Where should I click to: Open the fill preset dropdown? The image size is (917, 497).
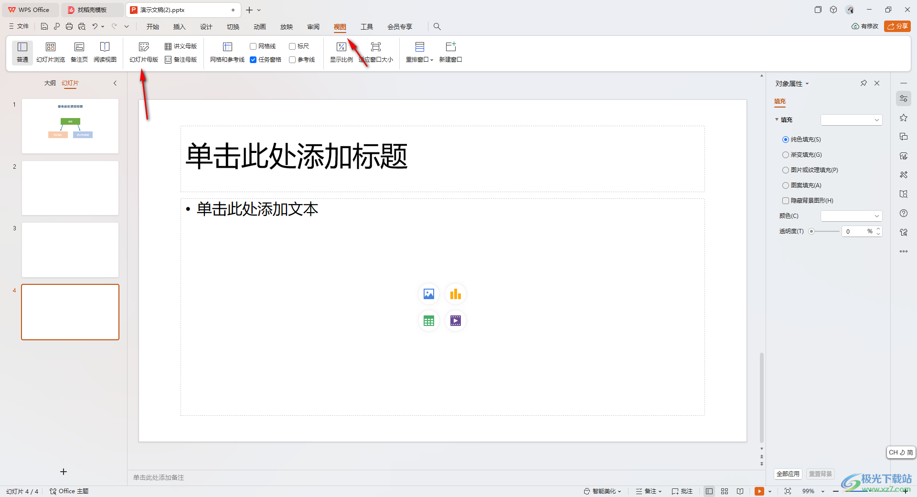coord(851,120)
